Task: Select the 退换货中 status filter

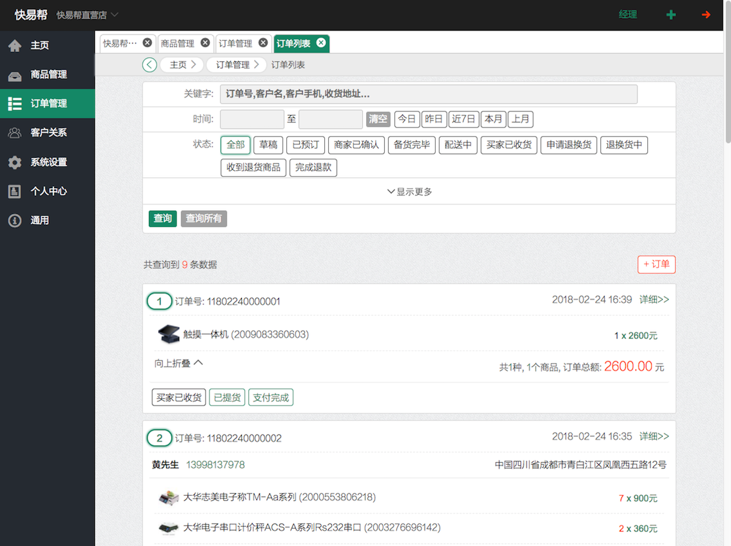Action: (624, 145)
